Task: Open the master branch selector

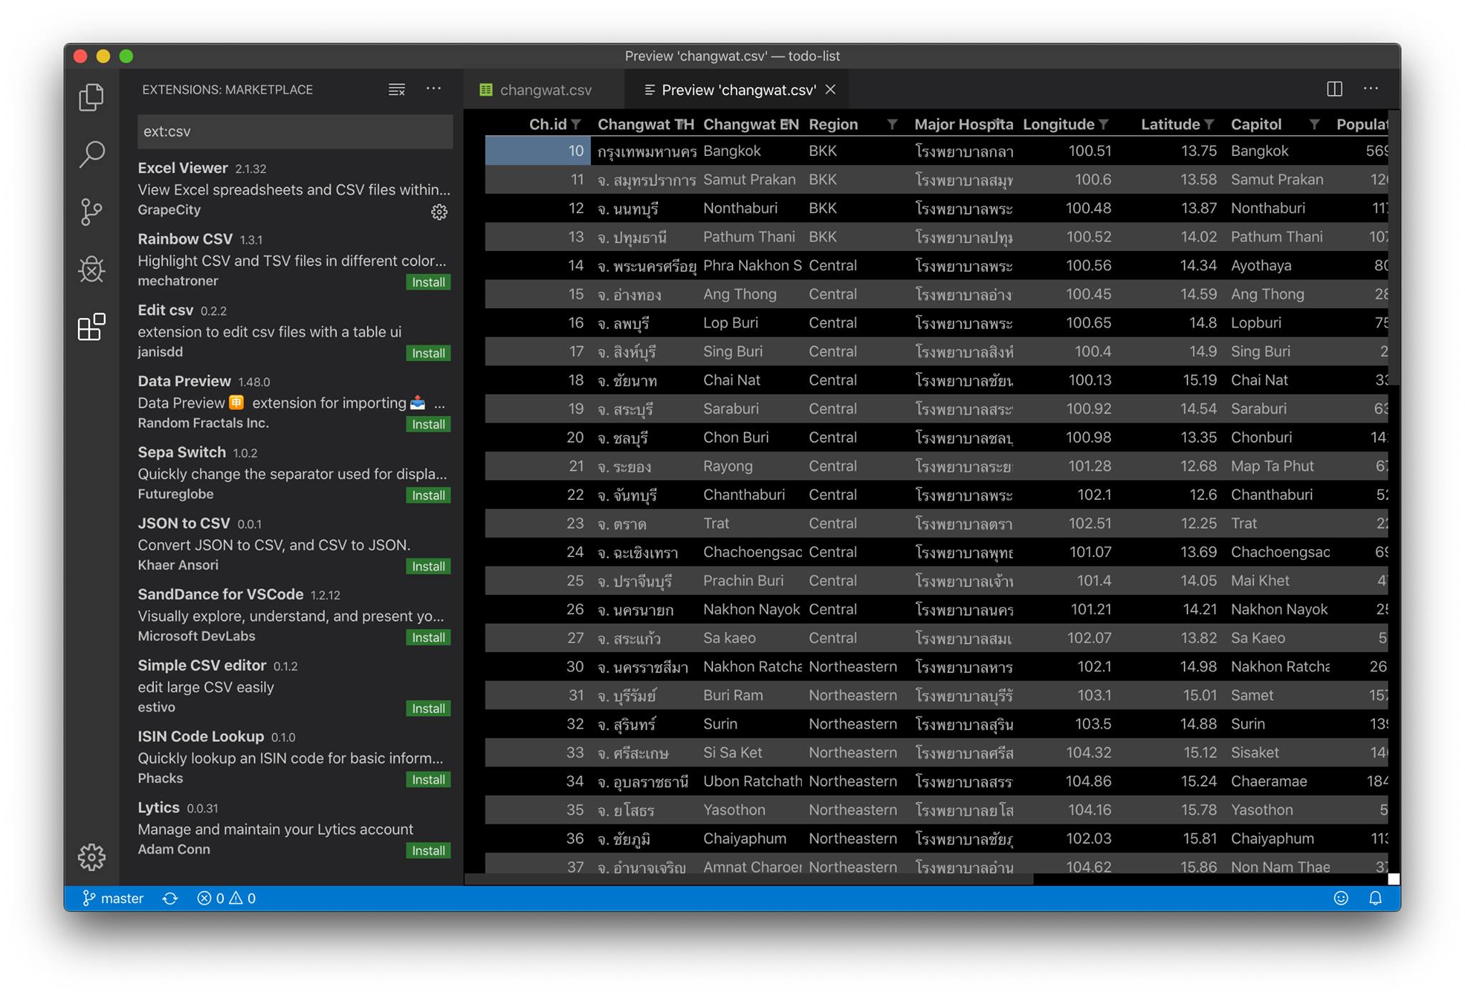Action: pos(113,899)
